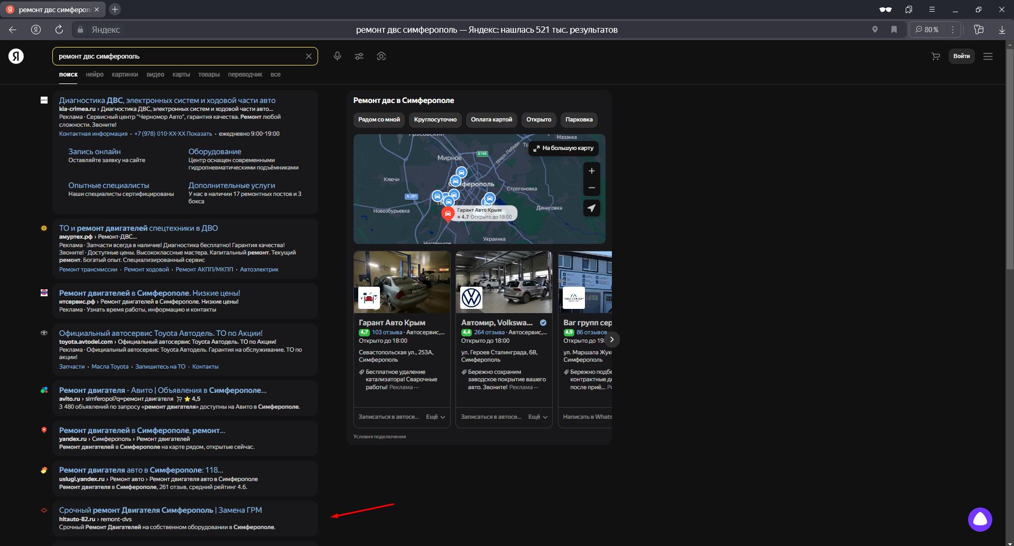Toggle the 'Оплата картой' filter
This screenshot has width=1014, height=546.
coord(491,119)
